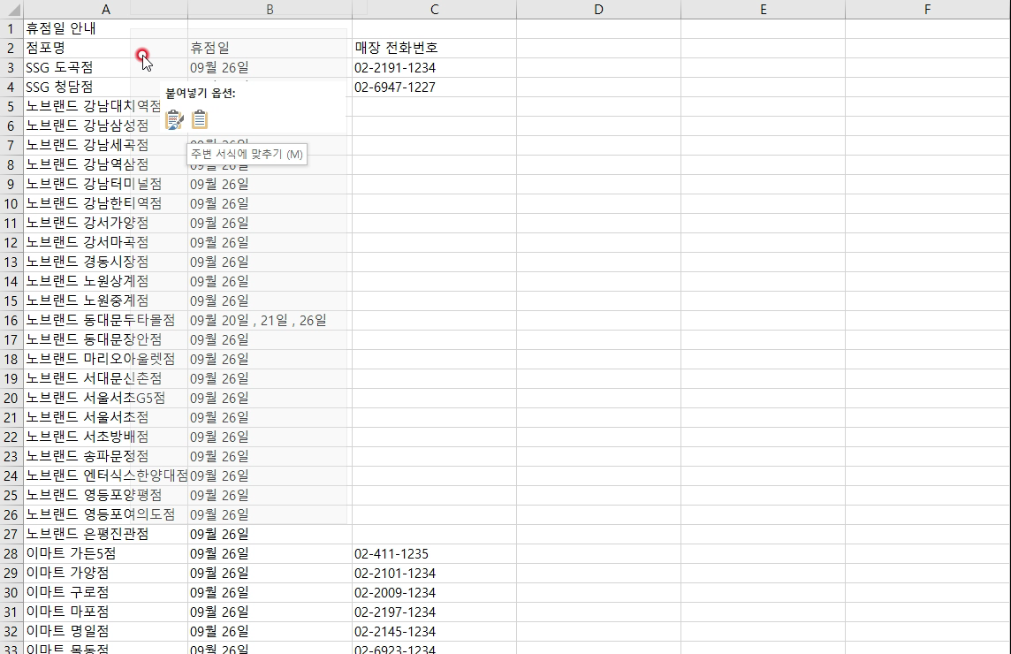This screenshot has width=1011, height=654.
Task: Select the '노브랜드 엔터식스한양대점' cell
Action: pyautogui.click(x=106, y=476)
